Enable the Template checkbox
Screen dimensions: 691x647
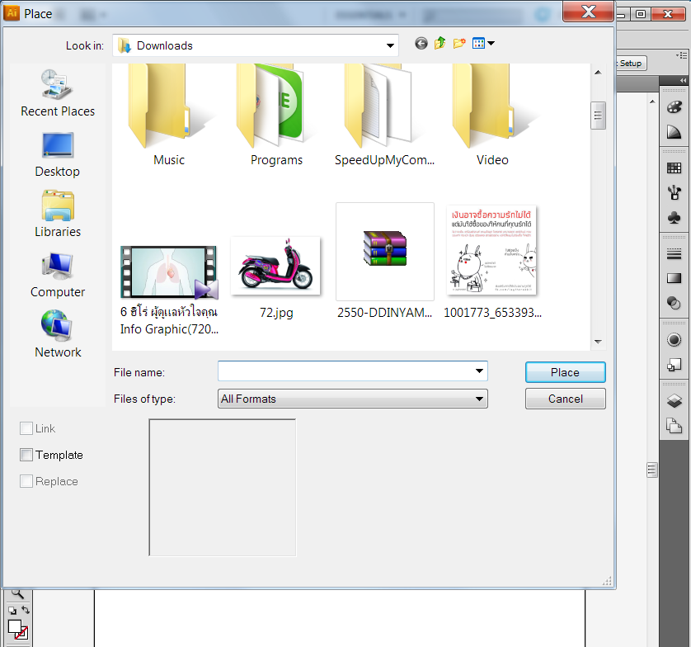(x=26, y=455)
